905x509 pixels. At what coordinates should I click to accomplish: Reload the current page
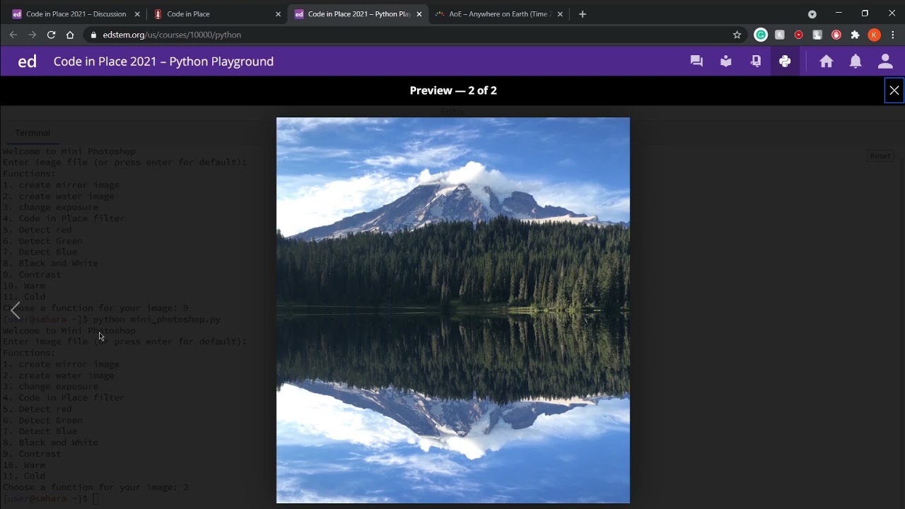[51, 35]
